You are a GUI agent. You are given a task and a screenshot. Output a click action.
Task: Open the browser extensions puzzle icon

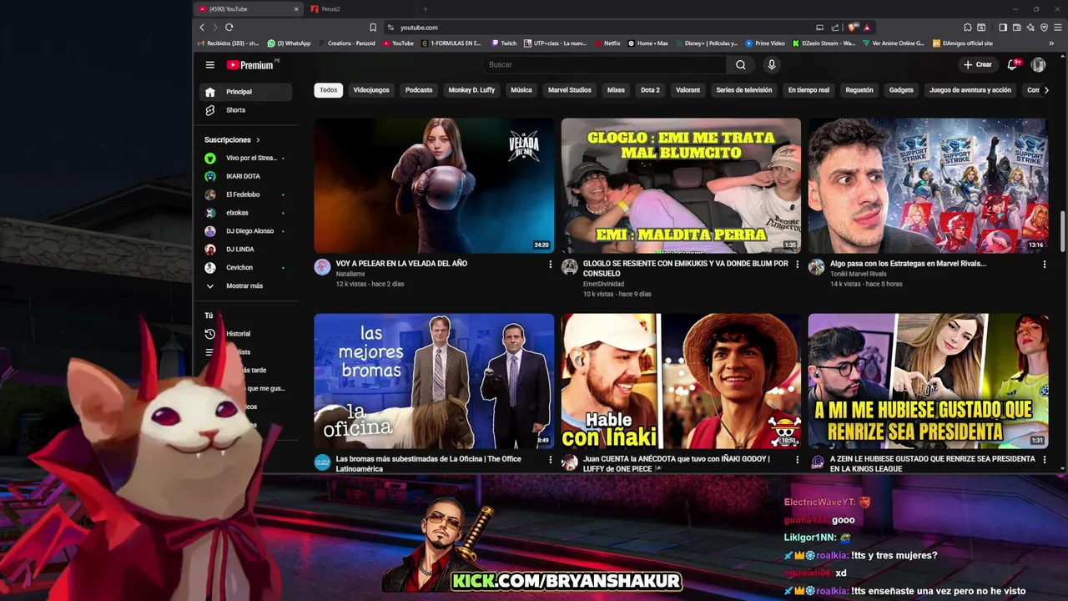(x=967, y=28)
